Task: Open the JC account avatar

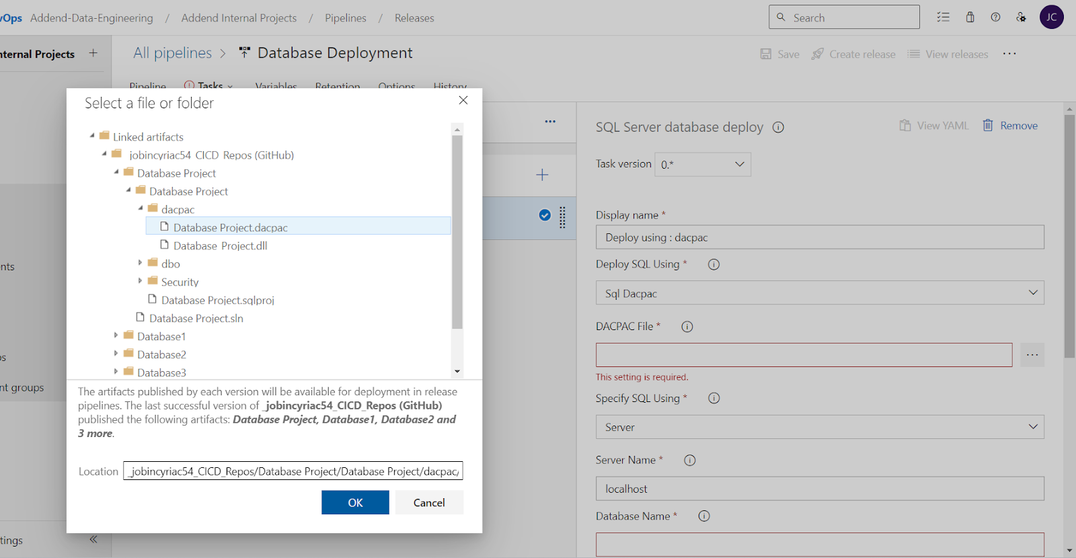Action: pos(1051,17)
